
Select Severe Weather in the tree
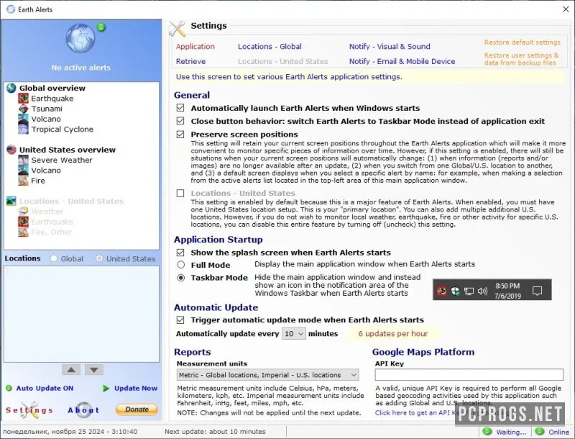pyautogui.click(x=62, y=160)
